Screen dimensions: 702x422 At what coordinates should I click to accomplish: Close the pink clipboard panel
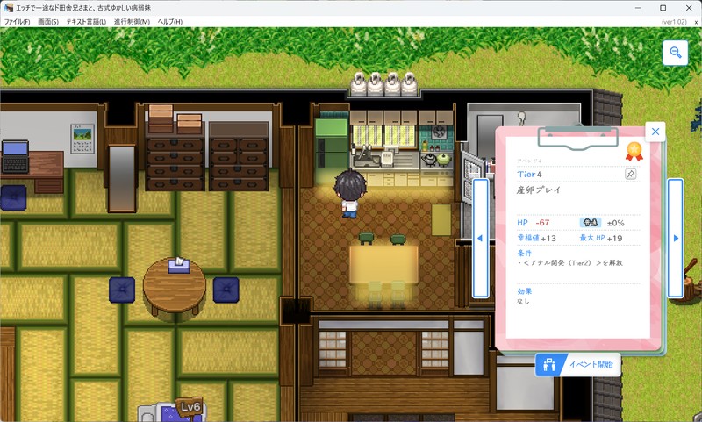(x=655, y=132)
